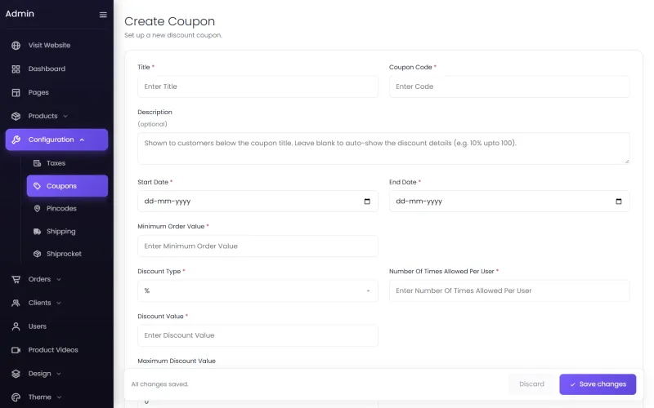Expand the Clients menu chevron

(x=59, y=303)
